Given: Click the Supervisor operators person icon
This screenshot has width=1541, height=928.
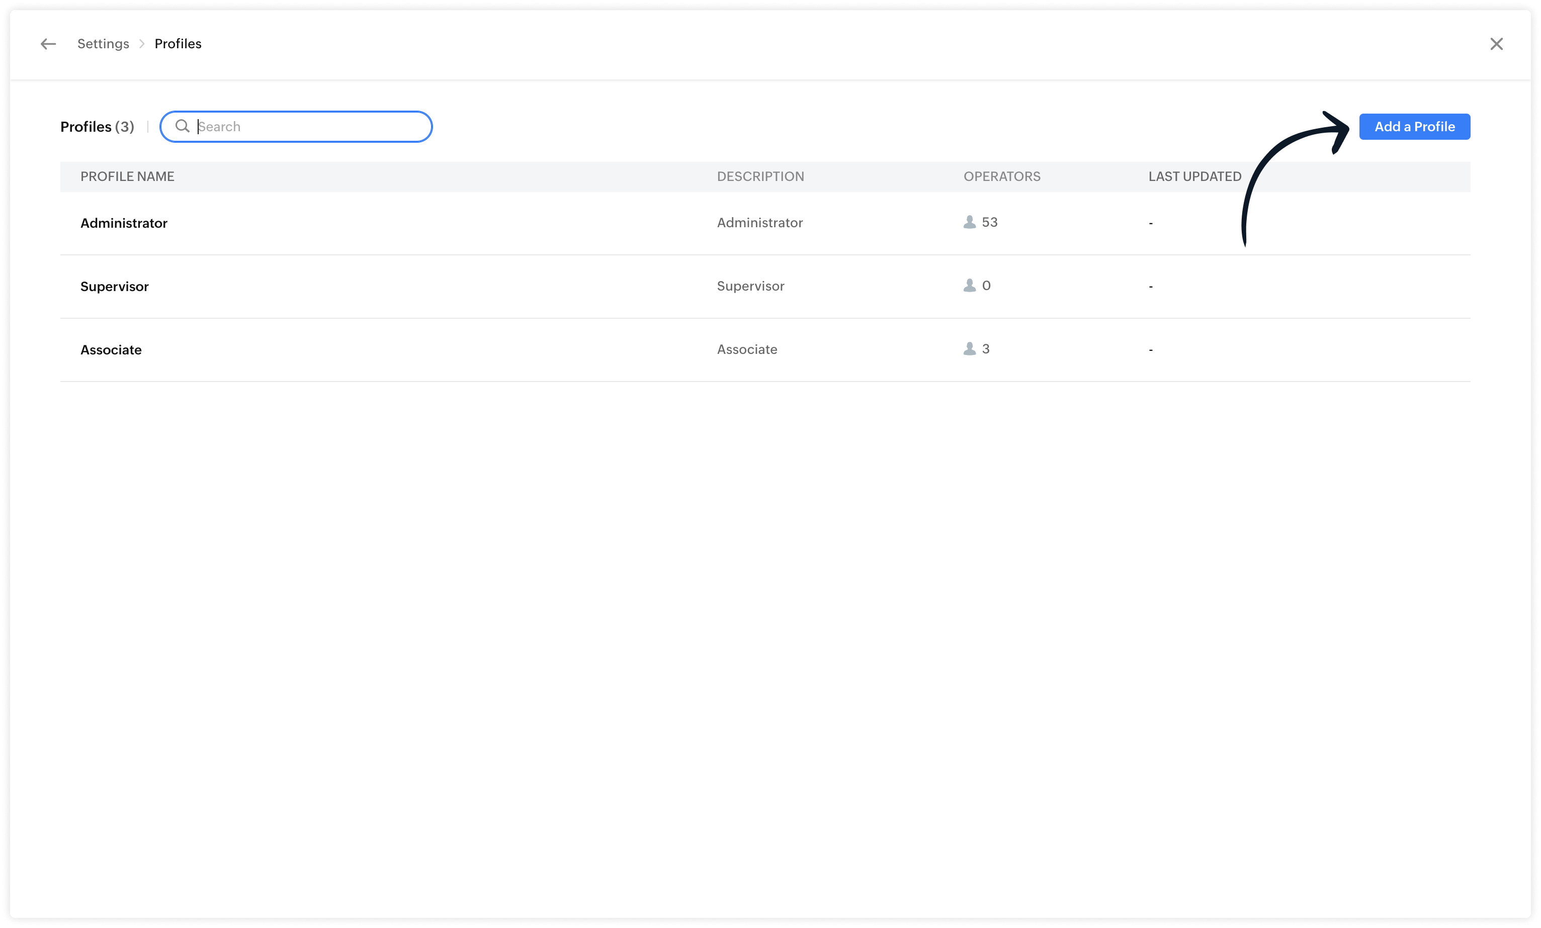Looking at the screenshot, I should pos(969,286).
